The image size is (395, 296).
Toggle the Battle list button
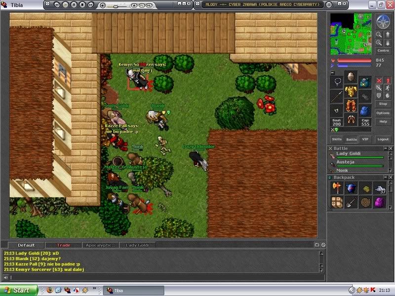coord(352,139)
